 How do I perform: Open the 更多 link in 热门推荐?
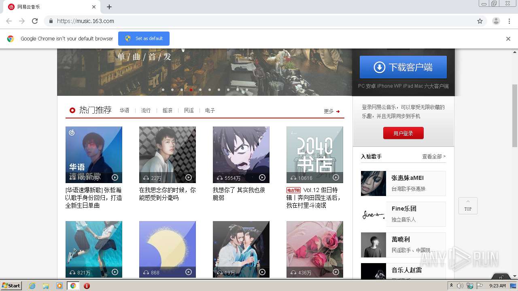click(x=329, y=112)
